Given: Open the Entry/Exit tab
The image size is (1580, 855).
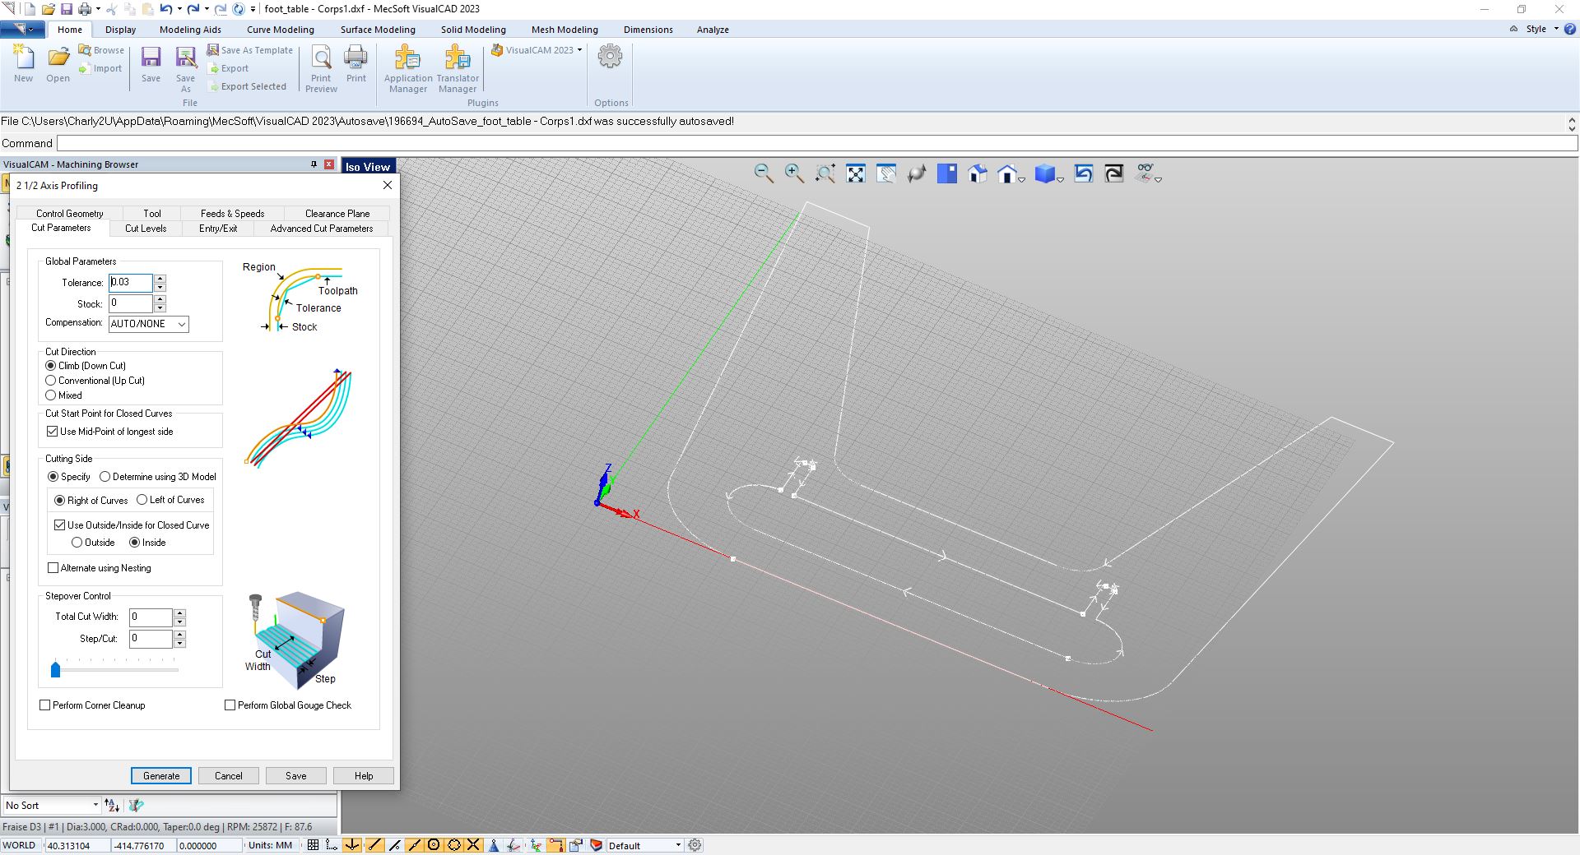Looking at the screenshot, I should [x=218, y=229].
